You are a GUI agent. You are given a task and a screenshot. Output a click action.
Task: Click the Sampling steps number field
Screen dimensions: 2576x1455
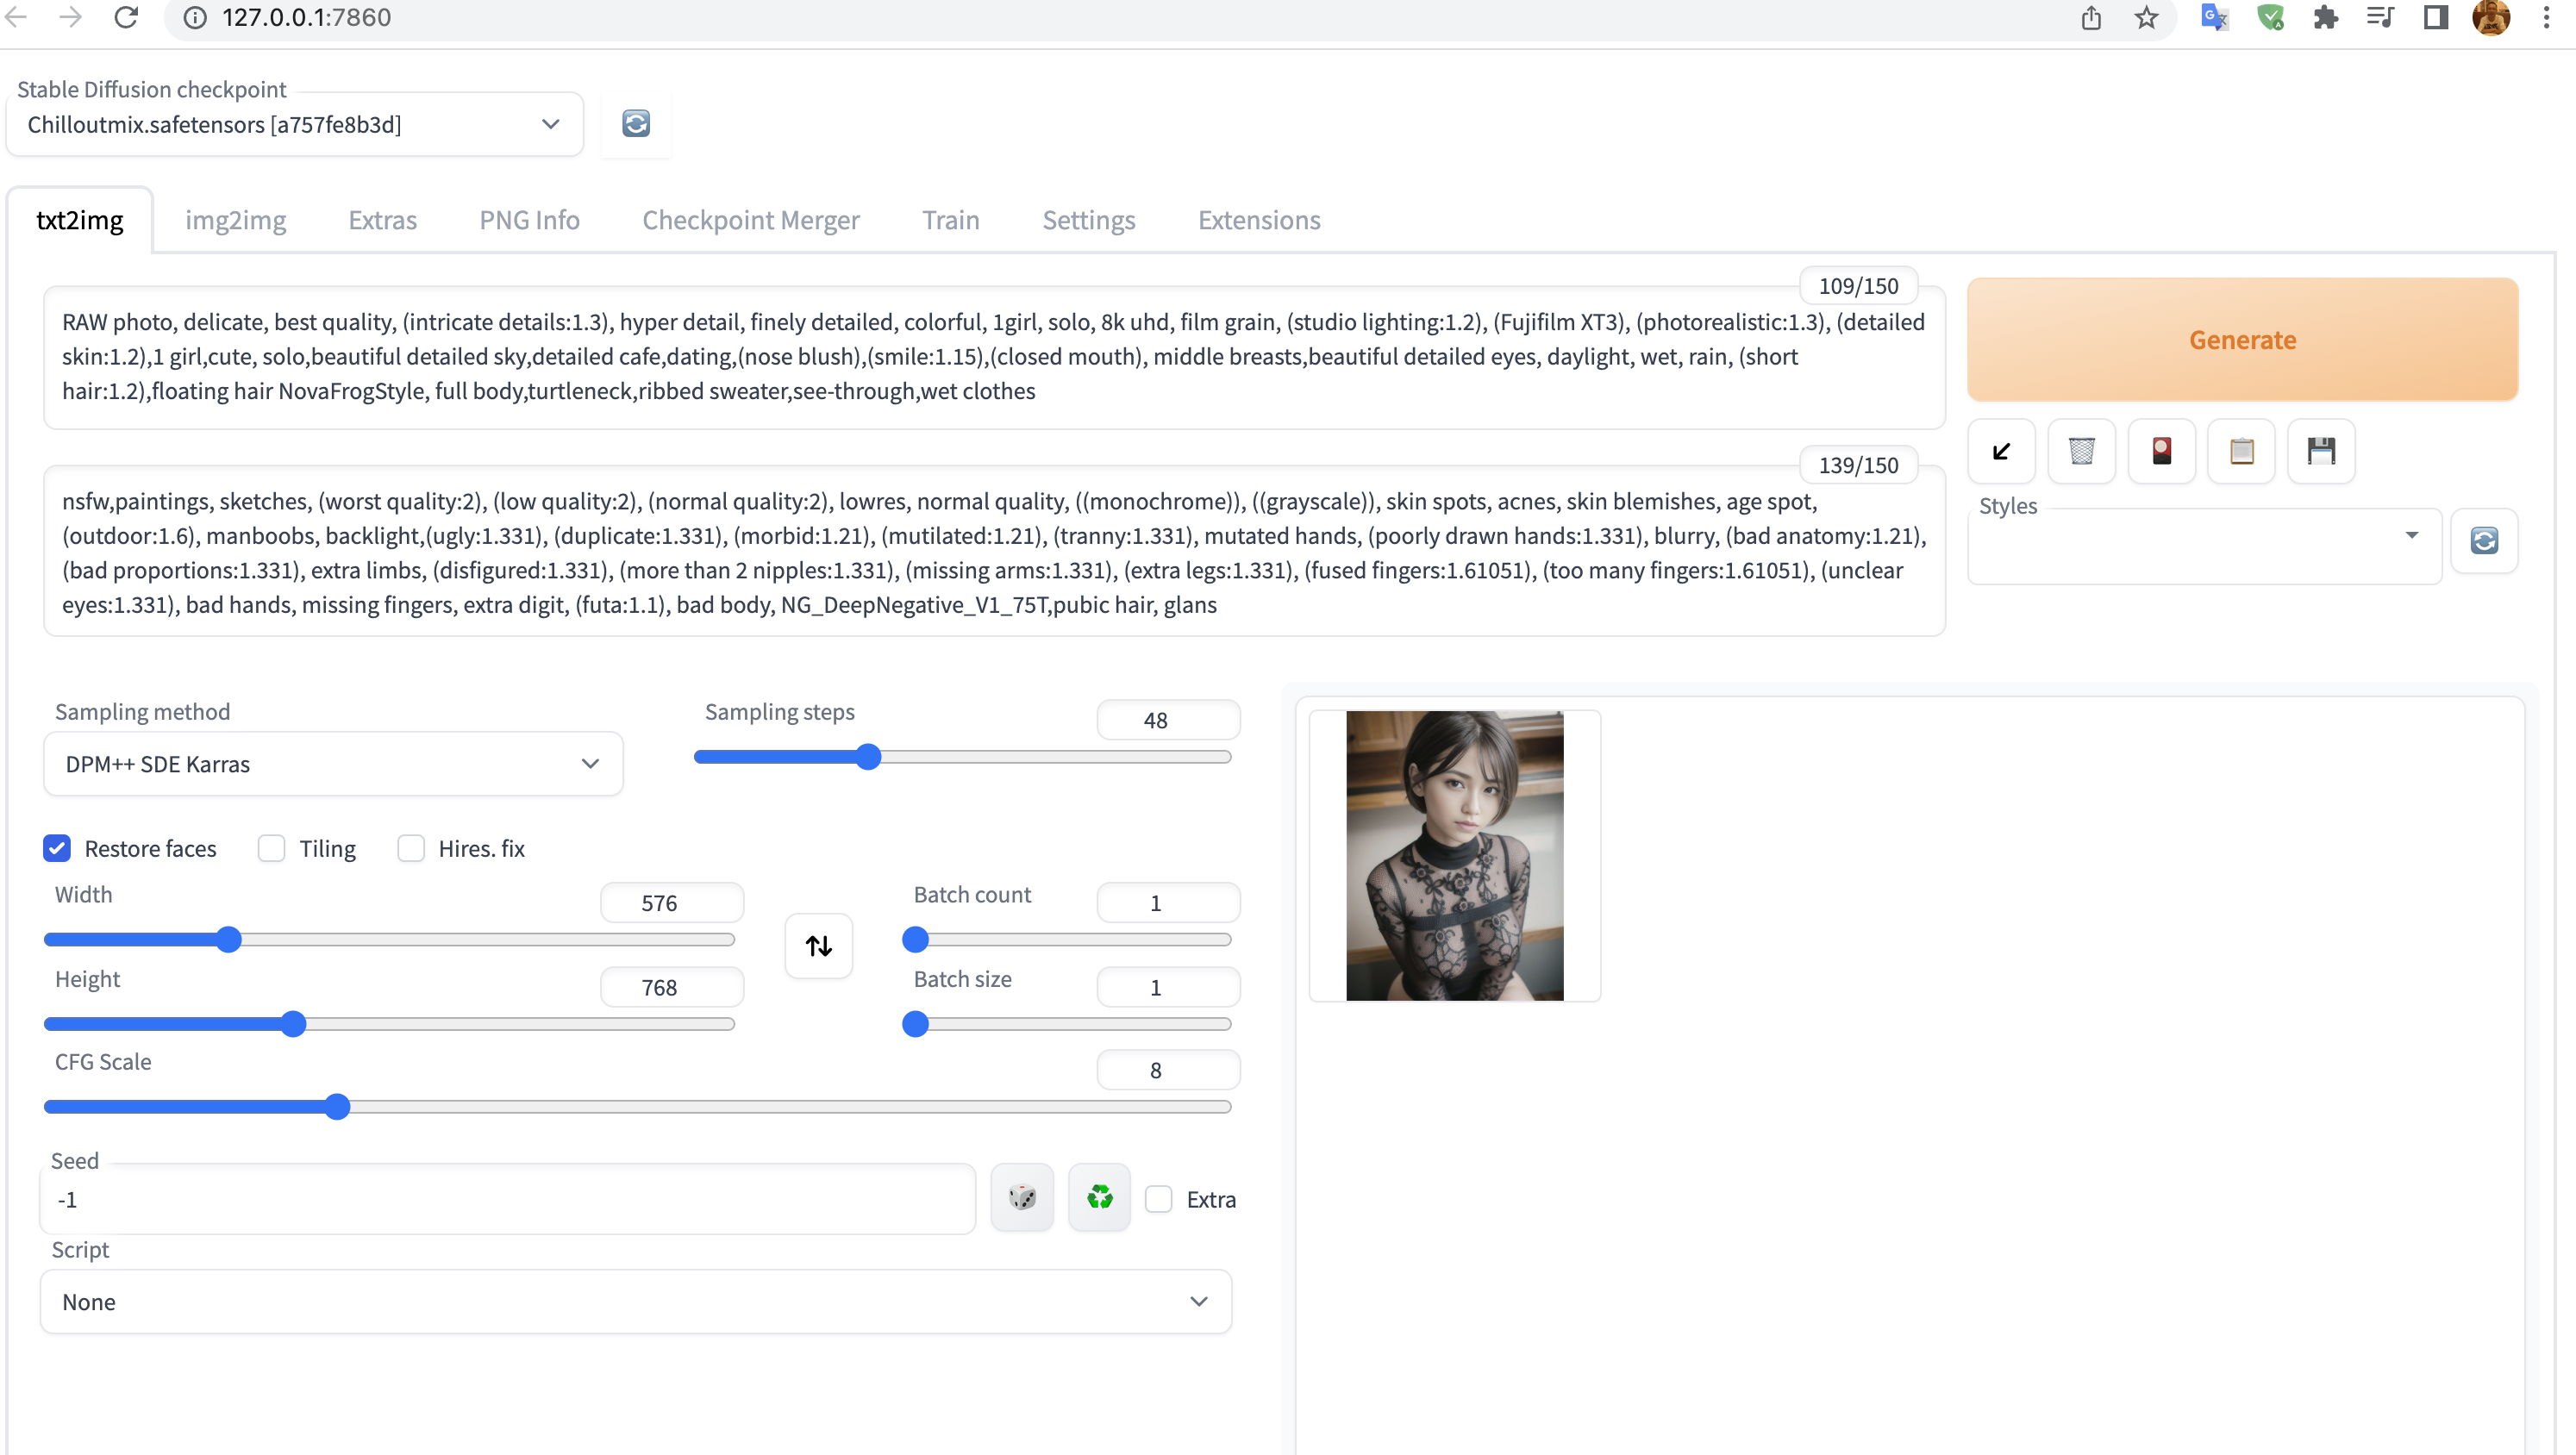(1168, 720)
